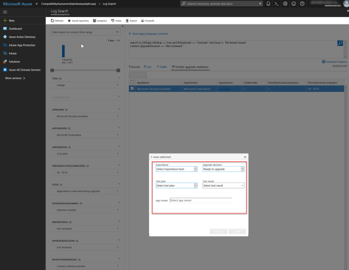
Task: Switch to the Table tab
Action: click(161, 67)
